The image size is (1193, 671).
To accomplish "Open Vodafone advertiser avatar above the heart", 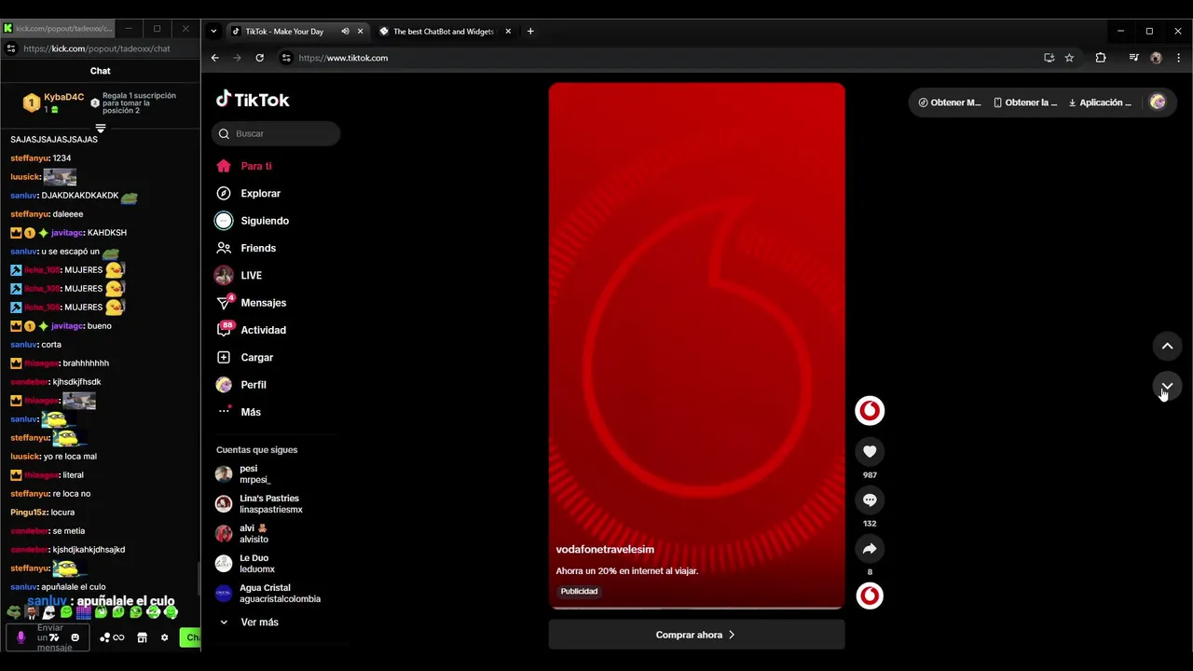I will coord(870,411).
